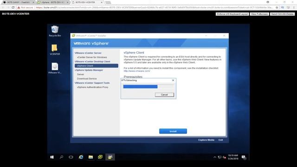Click Send Ctrl+Alt+Delete button

pyautogui.click(x=282, y=14)
